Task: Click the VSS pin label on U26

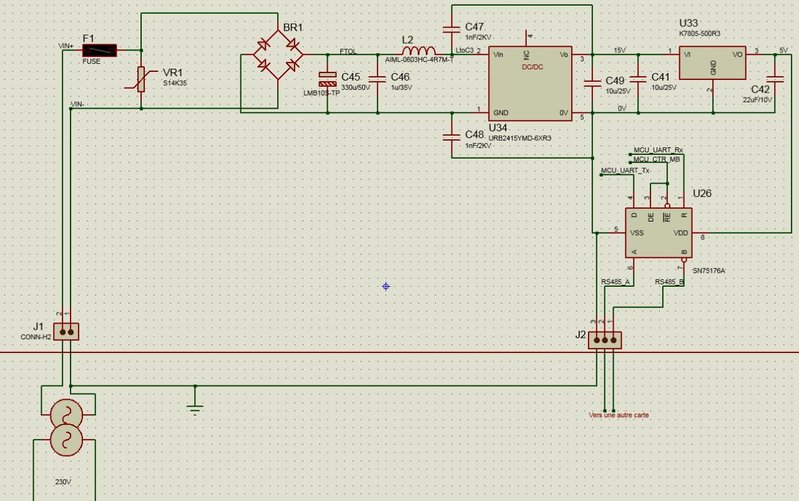Action: (x=637, y=233)
